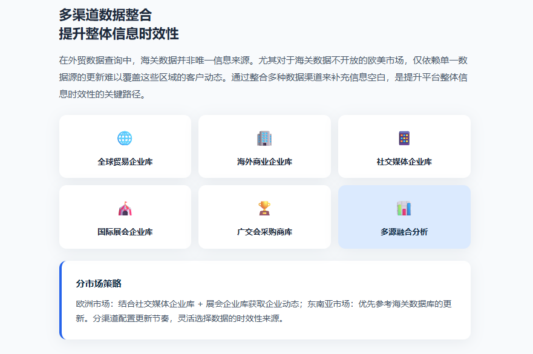Click the heading 多渠道数据整合
Image resolution: width=533 pixels, height=354 pixels.
(105, 15)
